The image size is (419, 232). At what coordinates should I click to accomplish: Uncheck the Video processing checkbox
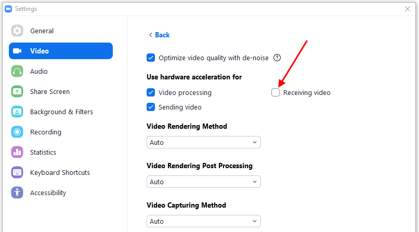pyautogui.click(x=151, y=92)
